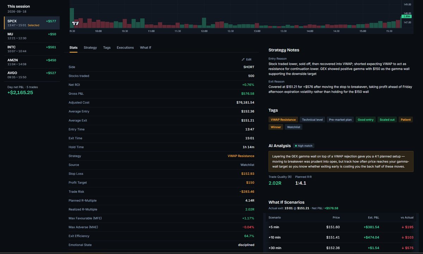This screenshot has width=423, height=254.
Task: Click the TradingView logo on the chart
Action: tap(75, 24)
